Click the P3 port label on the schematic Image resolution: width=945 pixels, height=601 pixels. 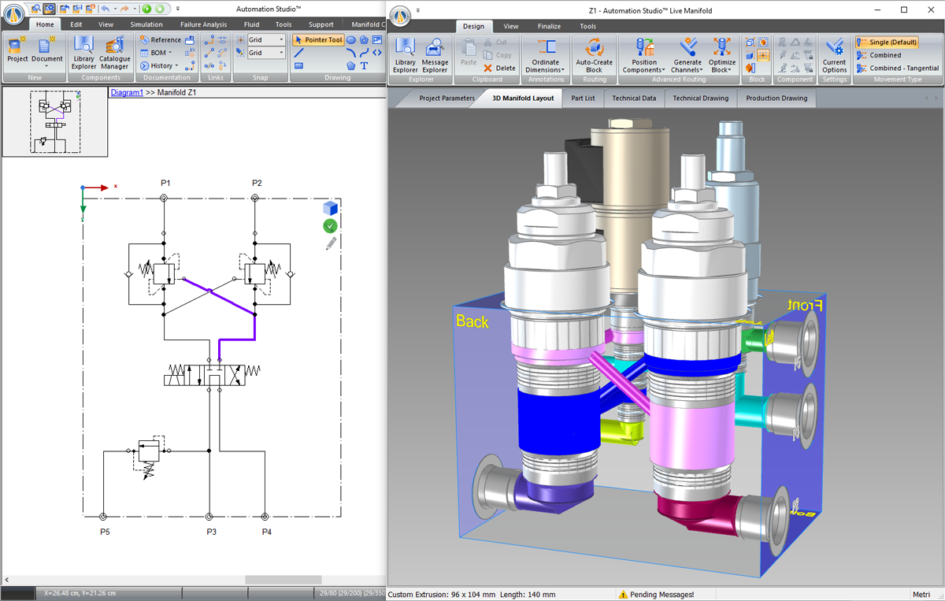(x=212, y=532)
